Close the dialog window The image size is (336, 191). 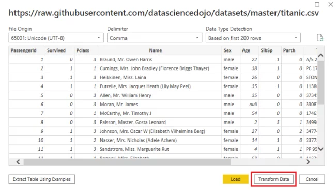331,4
